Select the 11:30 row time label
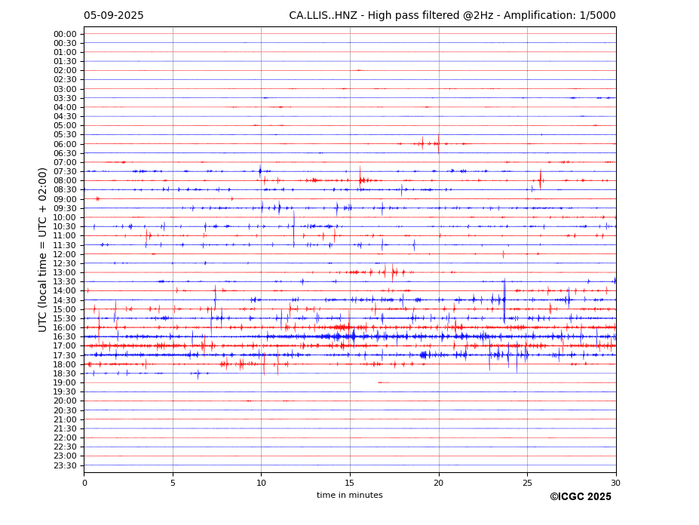 pos(65,245)
